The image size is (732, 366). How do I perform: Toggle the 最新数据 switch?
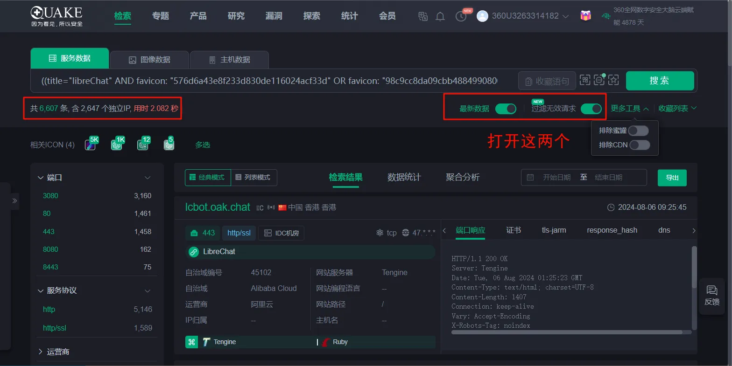506,109
